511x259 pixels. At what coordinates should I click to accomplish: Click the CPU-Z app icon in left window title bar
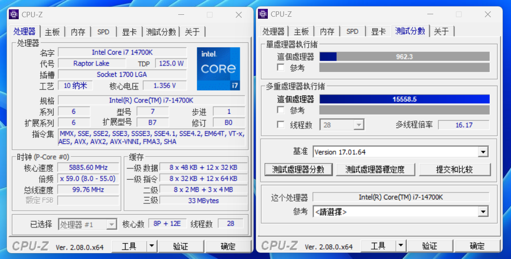pos(14,15)
